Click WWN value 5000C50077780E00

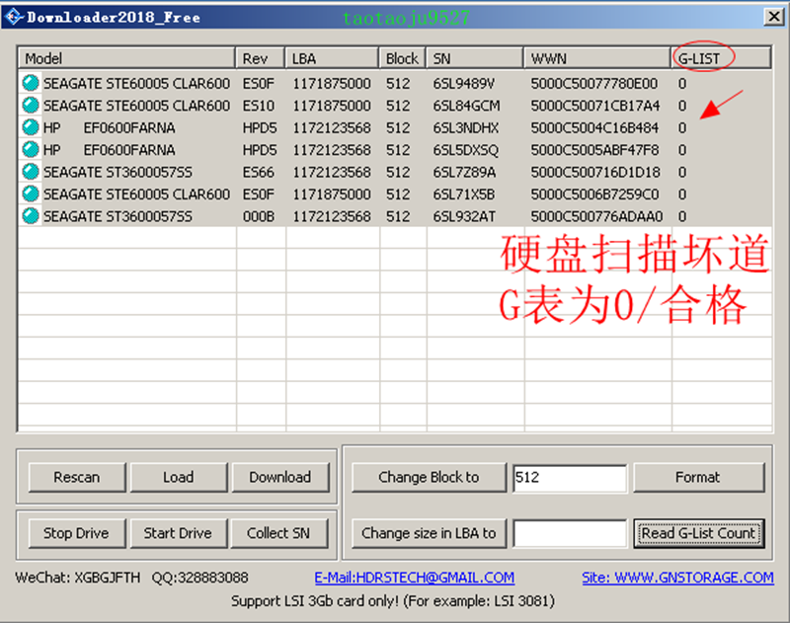tap(594, 83)
